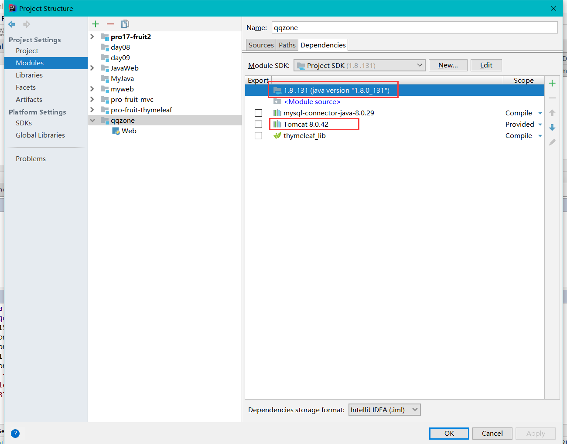Expand the myweb module

[92, 89]
